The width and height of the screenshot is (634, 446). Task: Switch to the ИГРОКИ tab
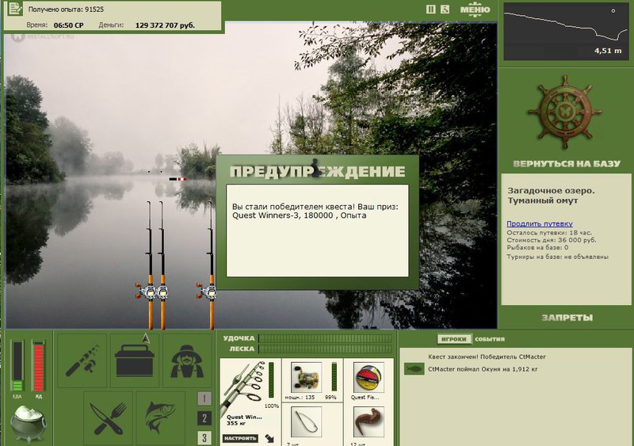pyautogui.click(x=454, y=339)
